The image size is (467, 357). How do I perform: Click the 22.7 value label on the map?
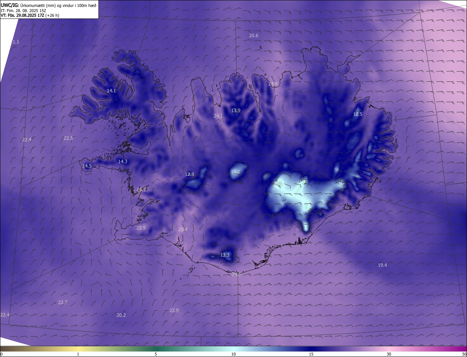62,302
